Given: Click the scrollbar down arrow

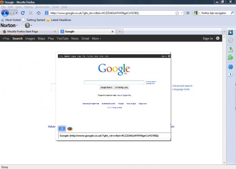Looking at the screenshot, I should pyautogui.click(x=224, y=163).
